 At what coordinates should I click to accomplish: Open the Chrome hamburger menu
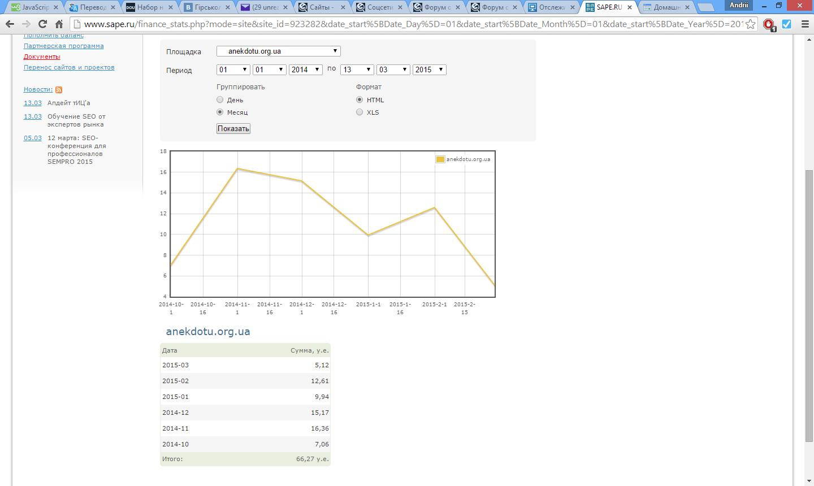pyautogui.click(x=805, y=24)
